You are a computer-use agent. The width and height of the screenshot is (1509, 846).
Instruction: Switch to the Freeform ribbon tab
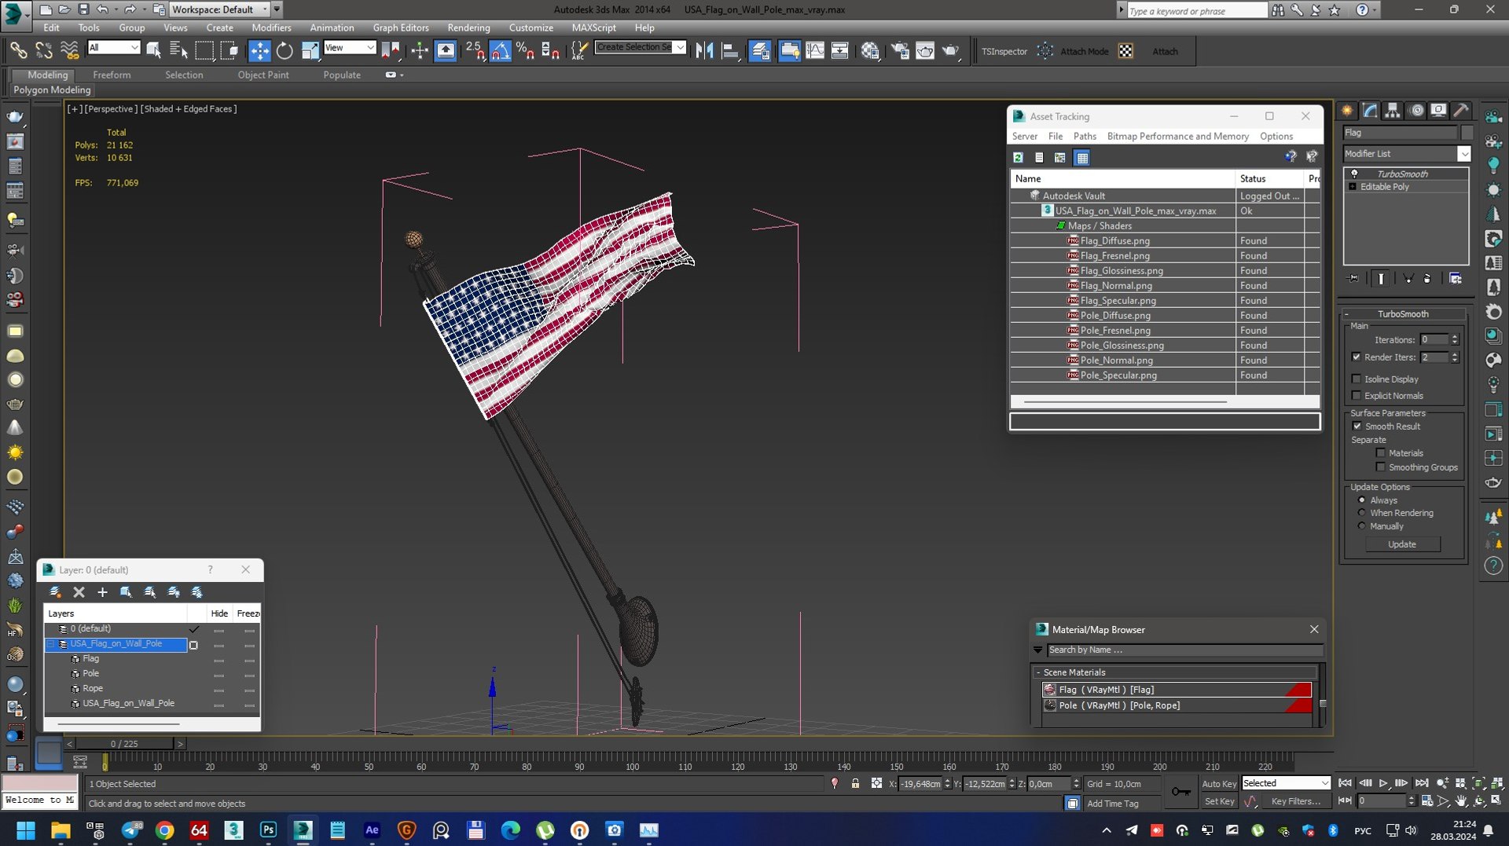112,75
